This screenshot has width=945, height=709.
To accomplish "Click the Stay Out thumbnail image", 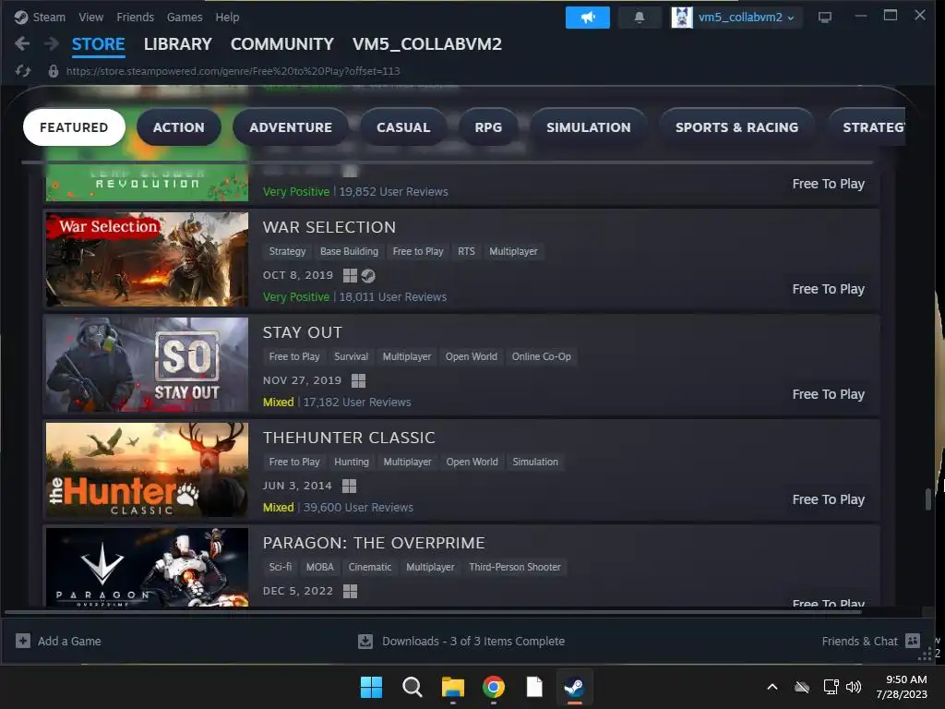I will [x=147, y=364].
